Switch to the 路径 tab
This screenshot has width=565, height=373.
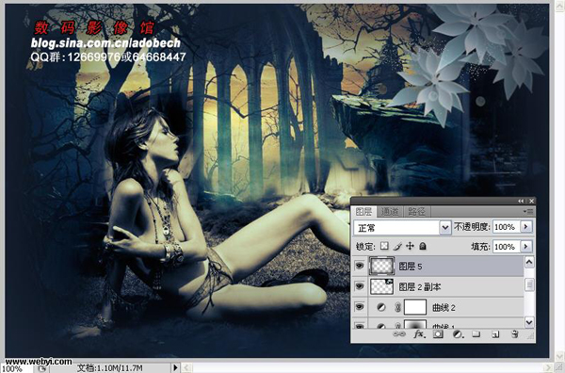pyautogui.click(x=416, y=212)
